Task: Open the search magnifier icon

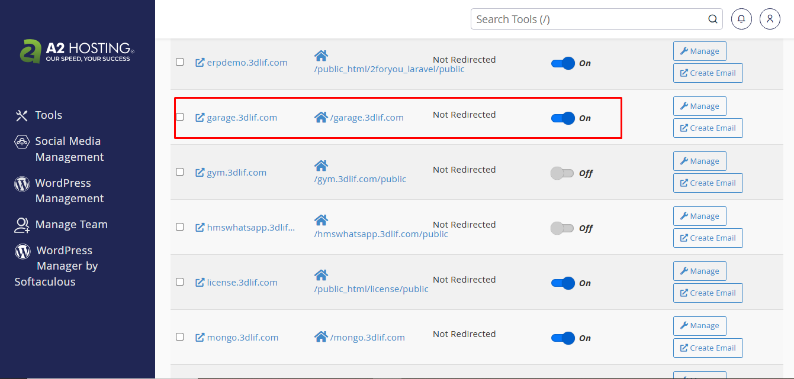Action: point(712,19)
